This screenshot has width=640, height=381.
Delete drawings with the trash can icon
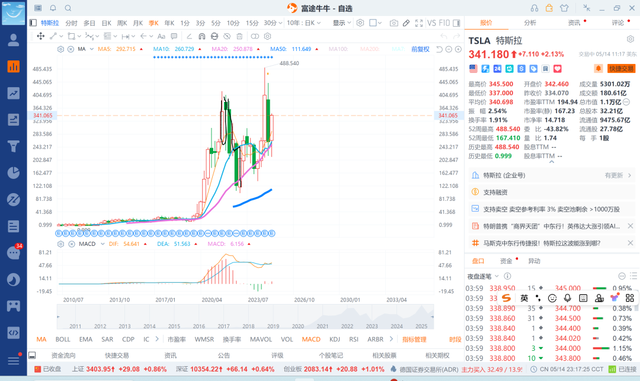[239, 36]
